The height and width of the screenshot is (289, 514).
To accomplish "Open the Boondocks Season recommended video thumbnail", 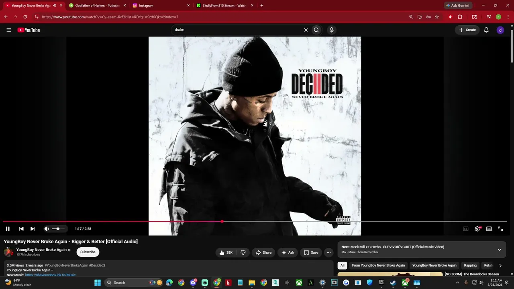I will pos(390,275).
